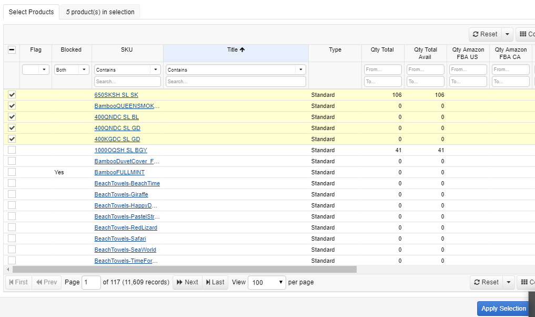
Task: Focus the Title search input
Action: [236, 81]
